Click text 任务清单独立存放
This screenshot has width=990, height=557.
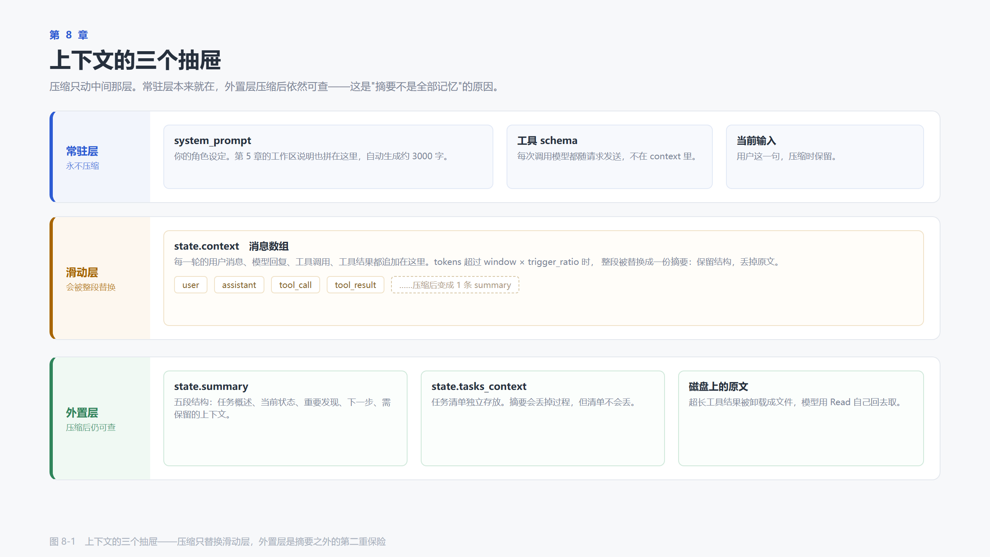535,402
